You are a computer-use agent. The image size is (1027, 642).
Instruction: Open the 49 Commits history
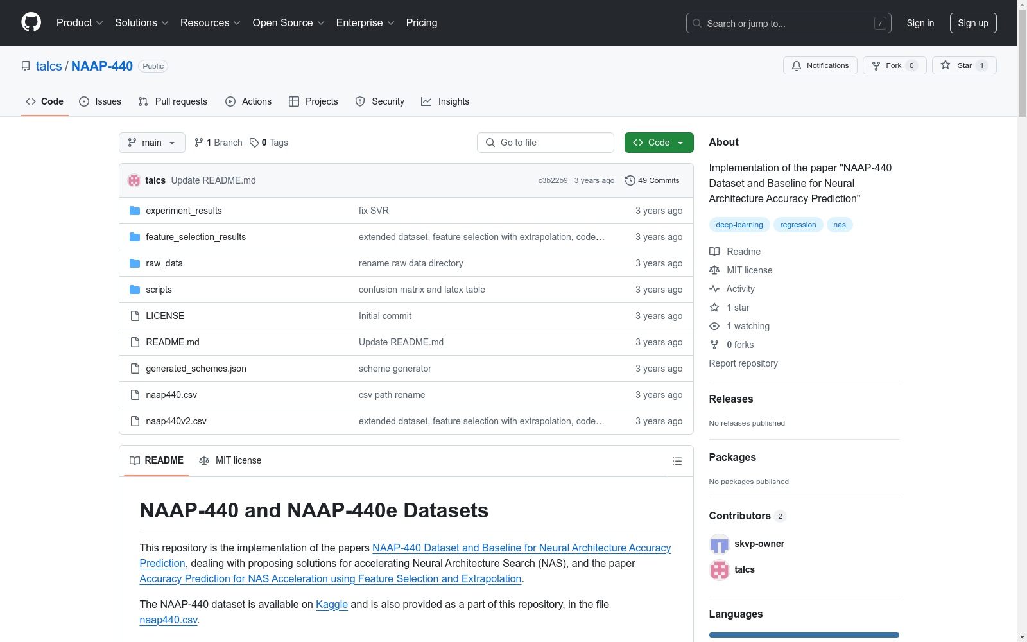[652, 180]
